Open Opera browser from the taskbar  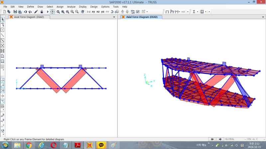pyautogui.click(x=54, y=145)
